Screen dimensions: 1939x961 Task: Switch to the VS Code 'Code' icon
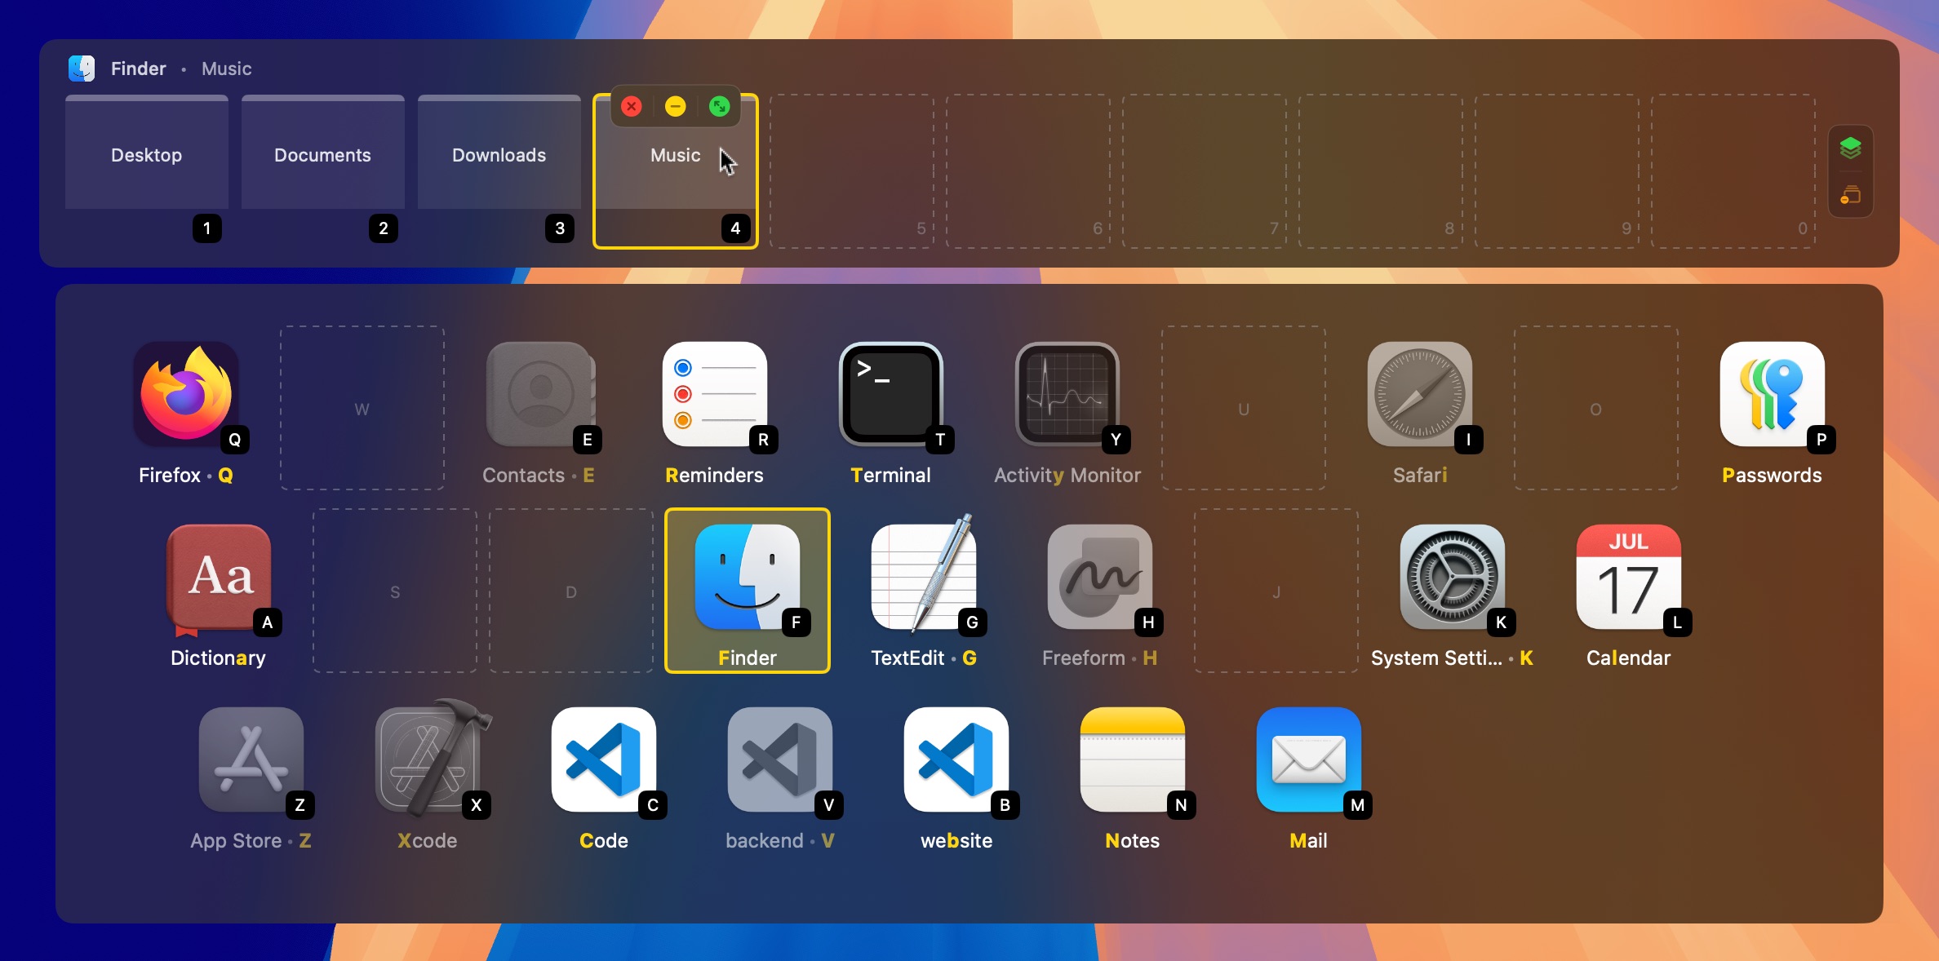604,759
